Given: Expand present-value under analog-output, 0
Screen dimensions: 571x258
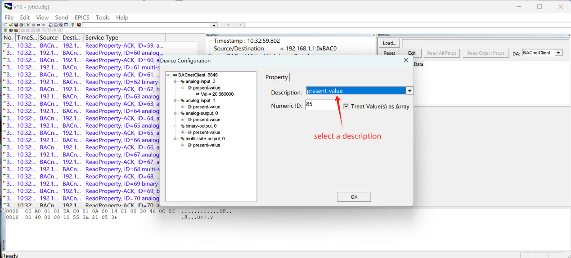Looking at the screenshot, I should pyautogui.click(x=183, y=120).
